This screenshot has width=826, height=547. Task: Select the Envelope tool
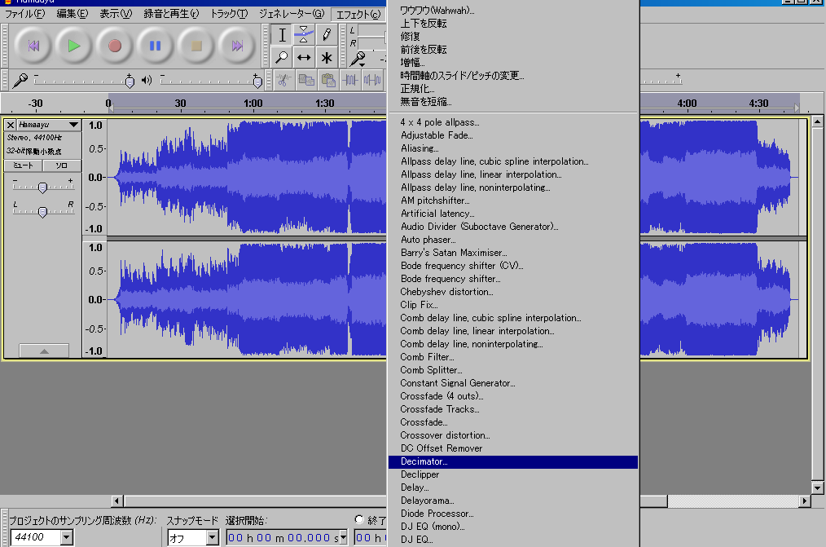(x=304, y=35)
